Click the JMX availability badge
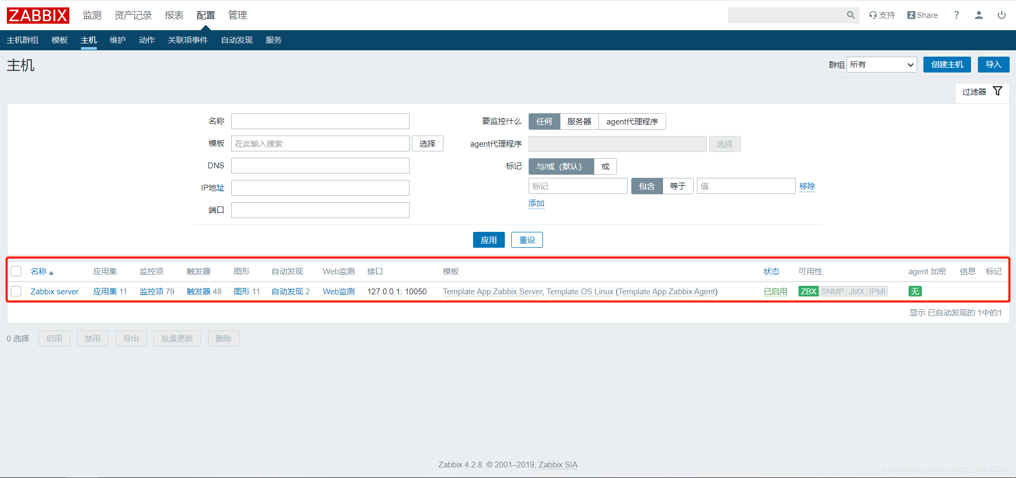Screen dimensions: 1016x478 (x=857, y=291)
